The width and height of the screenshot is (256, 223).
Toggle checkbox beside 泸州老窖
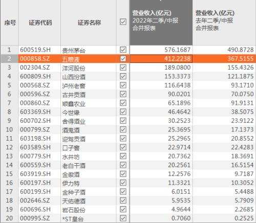coord(123,85)
